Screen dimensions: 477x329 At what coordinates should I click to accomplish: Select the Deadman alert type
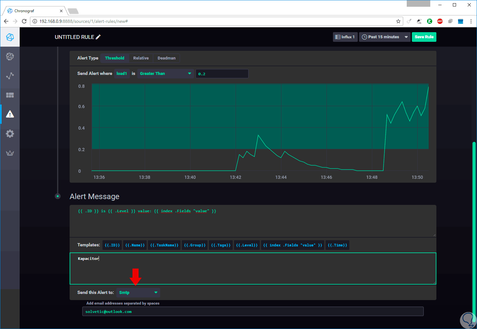[167, 58]
